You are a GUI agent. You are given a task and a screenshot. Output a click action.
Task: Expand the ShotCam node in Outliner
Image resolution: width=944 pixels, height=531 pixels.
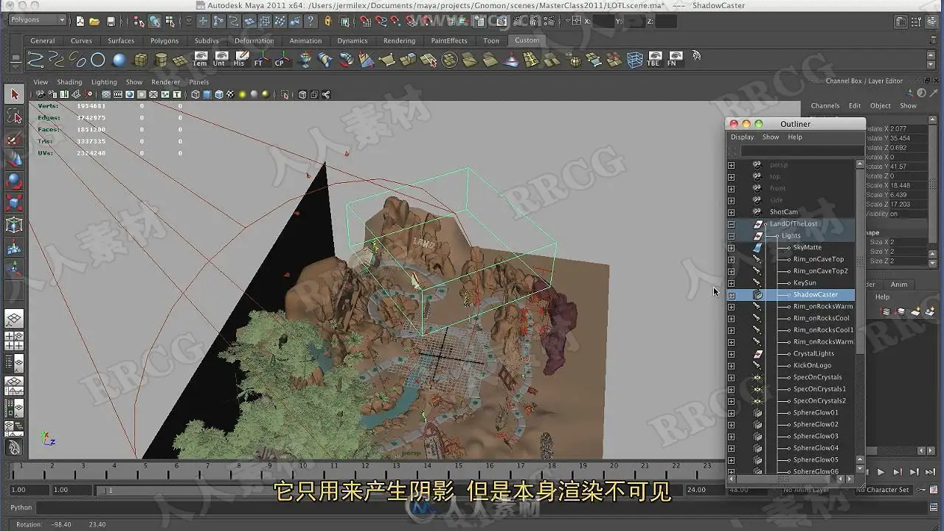[731, 212]
